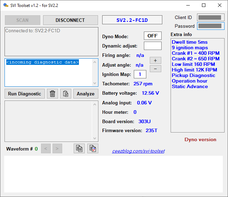Select 'Dwell time 5ms' extra info line
This screenshot has width=228, height=197.
point(189,42)
